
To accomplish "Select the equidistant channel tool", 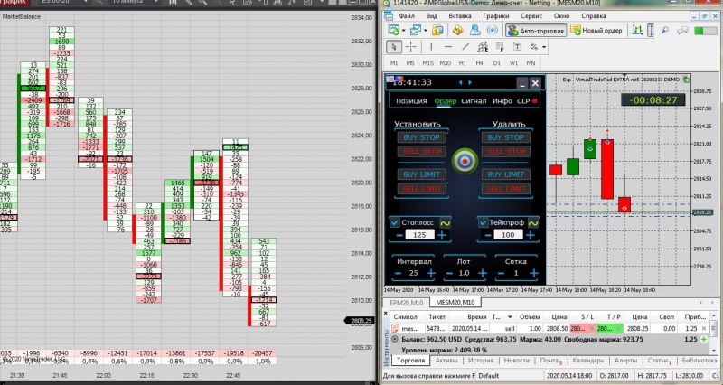I will click(x=483, y=47).
